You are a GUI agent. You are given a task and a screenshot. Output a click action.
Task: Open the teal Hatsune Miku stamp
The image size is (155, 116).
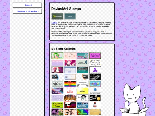[83, 56]
